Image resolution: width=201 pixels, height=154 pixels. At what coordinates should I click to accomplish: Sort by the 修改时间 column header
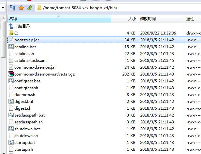click(161, 19)
